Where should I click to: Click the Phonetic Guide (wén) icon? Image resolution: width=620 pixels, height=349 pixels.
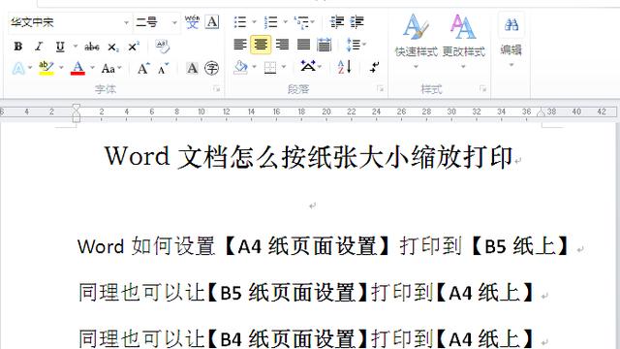[192, 21]
